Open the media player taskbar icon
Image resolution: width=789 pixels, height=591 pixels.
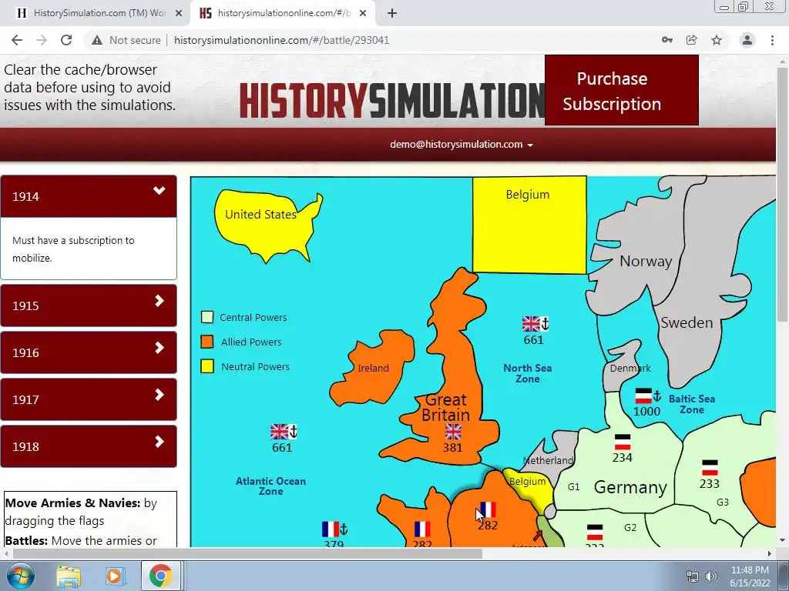(x=114, y=576)
